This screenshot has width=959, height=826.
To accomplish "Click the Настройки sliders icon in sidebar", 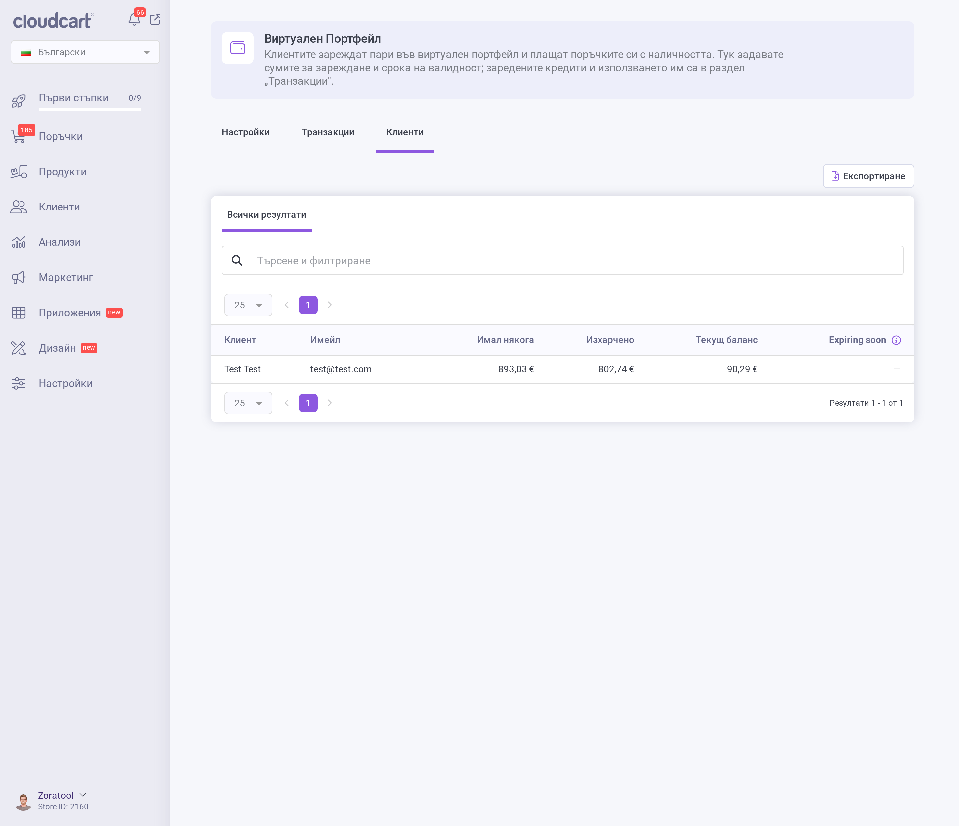I will point(19,383).
